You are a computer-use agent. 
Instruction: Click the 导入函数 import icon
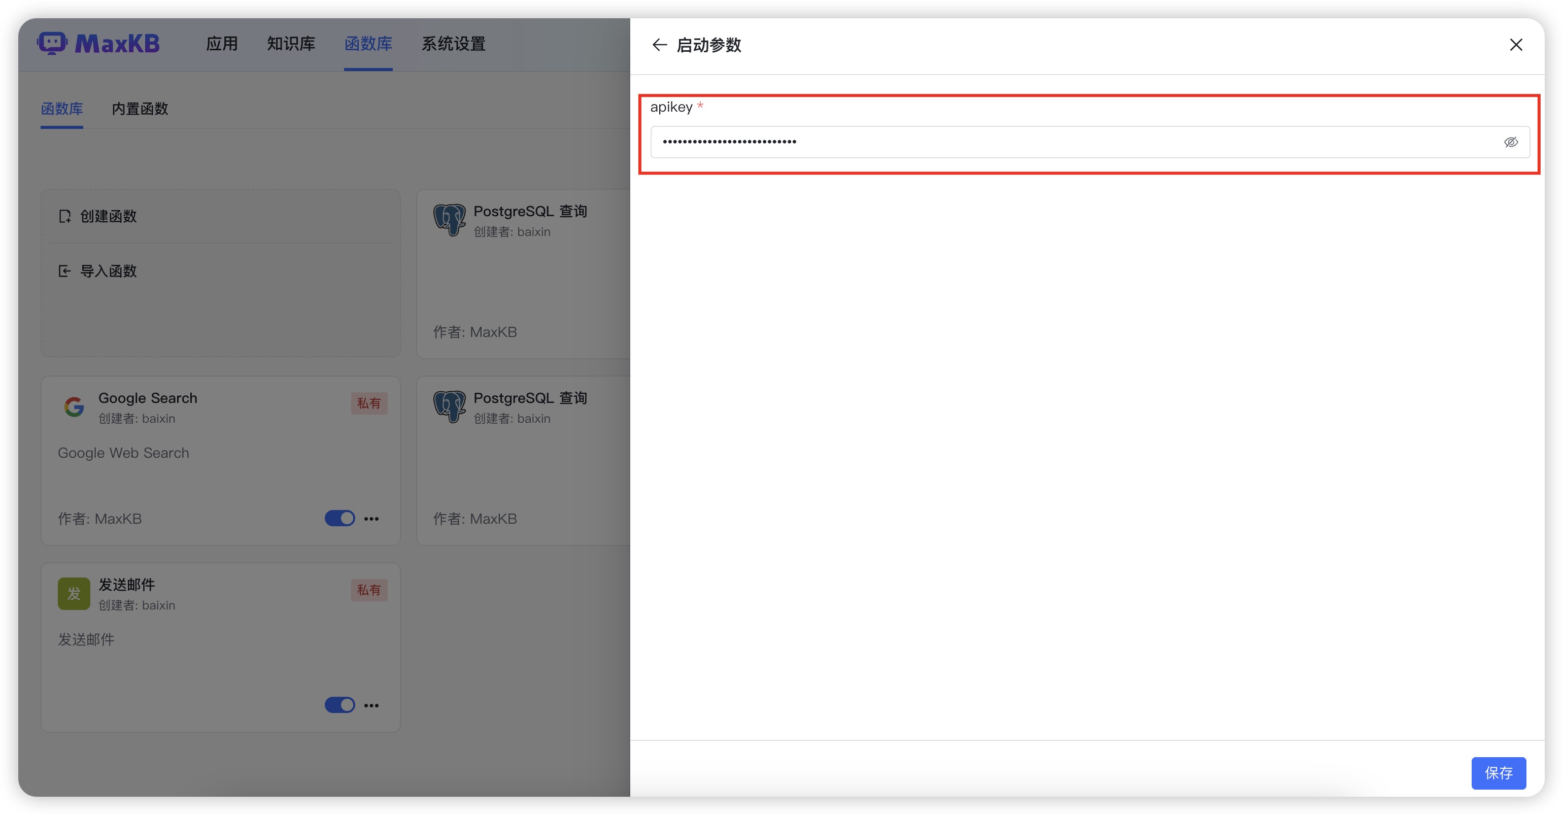click(65, 270)
